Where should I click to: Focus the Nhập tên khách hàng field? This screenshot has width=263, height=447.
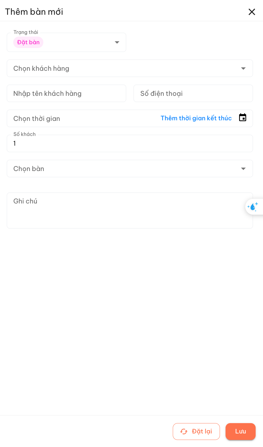point(66,93)
